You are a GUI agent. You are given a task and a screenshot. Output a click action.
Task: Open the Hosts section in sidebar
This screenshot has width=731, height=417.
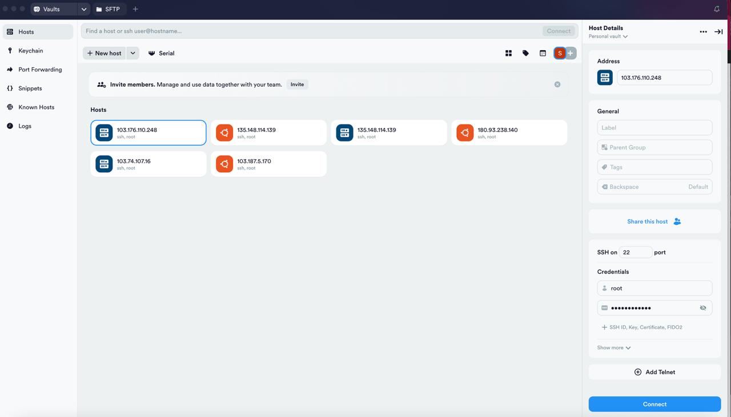[38, 32]
